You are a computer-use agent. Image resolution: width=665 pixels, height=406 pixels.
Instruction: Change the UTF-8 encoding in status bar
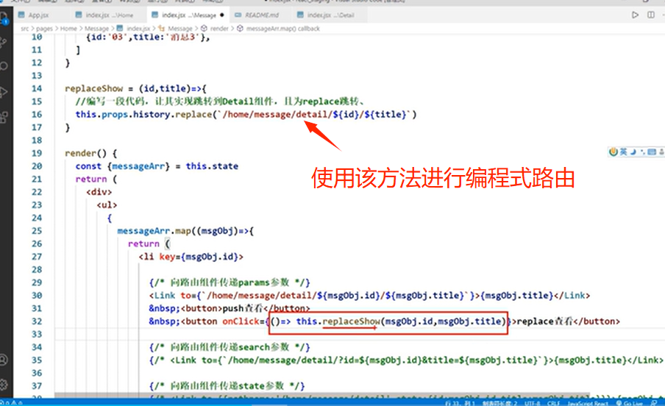[533, 403]
